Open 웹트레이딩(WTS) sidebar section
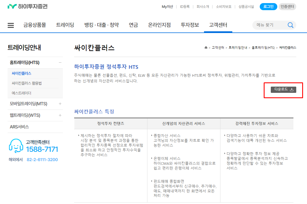 point(25,115)
